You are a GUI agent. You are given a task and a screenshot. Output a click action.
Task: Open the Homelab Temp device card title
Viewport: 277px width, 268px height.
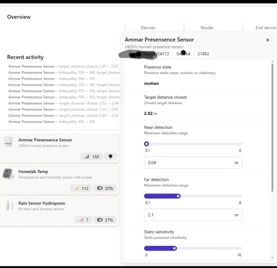point(33,171)
